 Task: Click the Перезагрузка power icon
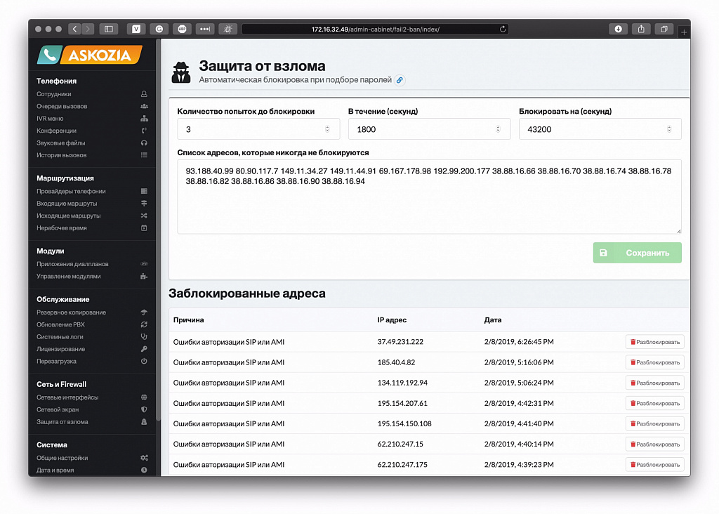[x=144, y=361]
